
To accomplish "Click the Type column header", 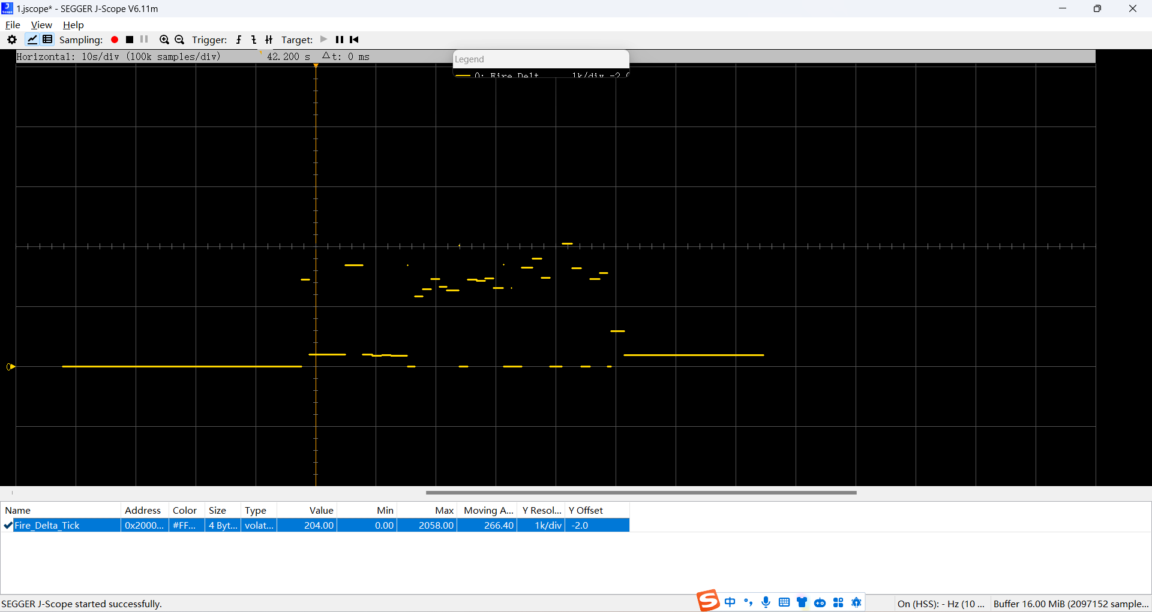I will point(259,510).
